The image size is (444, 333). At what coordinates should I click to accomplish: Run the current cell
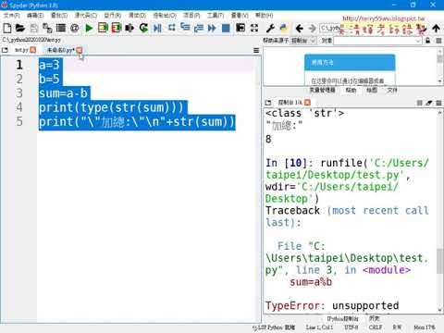[103, 28]
